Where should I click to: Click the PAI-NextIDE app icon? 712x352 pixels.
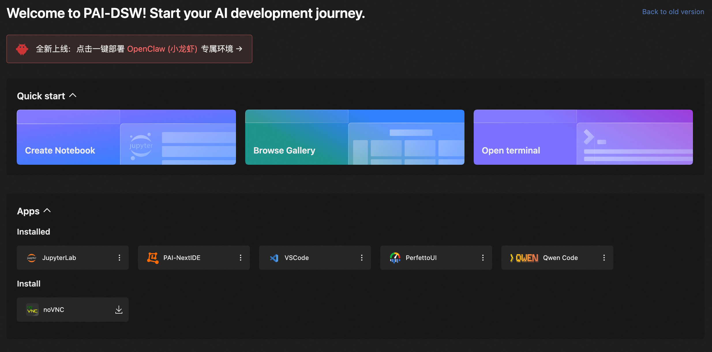[153, 258]
